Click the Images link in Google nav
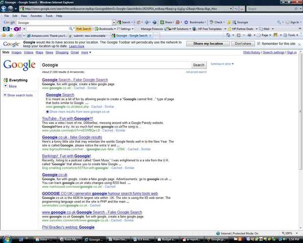 (x=17, y=52)
